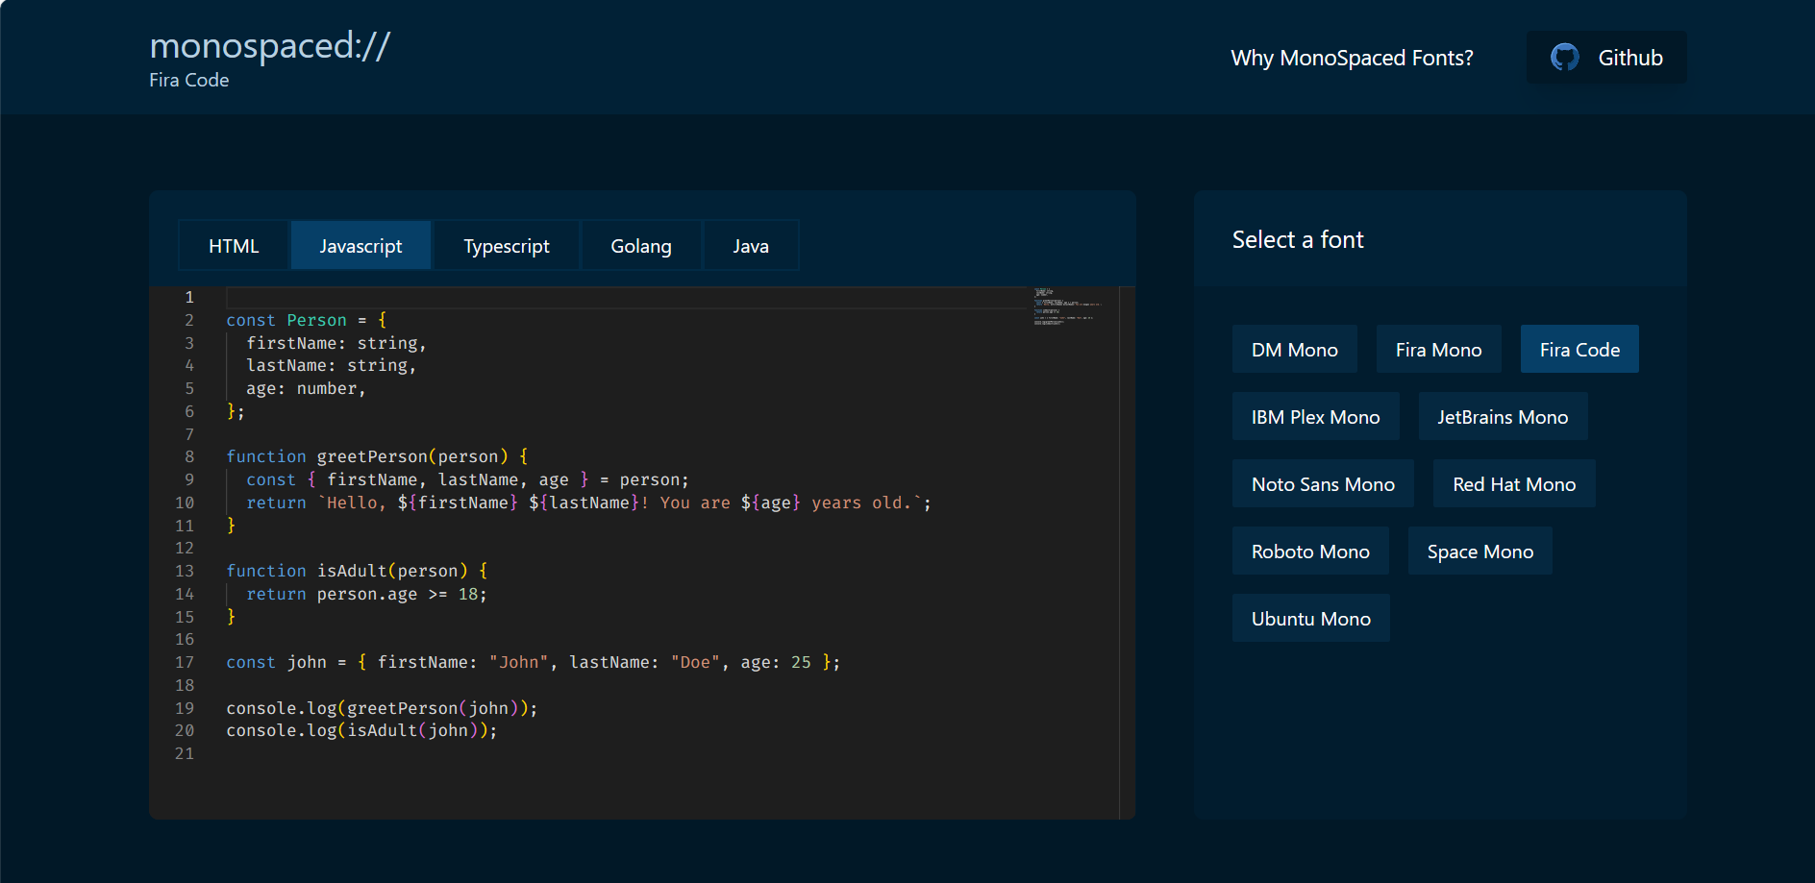Open the Why MonoSpaced Fonts? link
The height and width of the screenshot is (883, 1815).
pyautogui.click(x=1352, y=58)
